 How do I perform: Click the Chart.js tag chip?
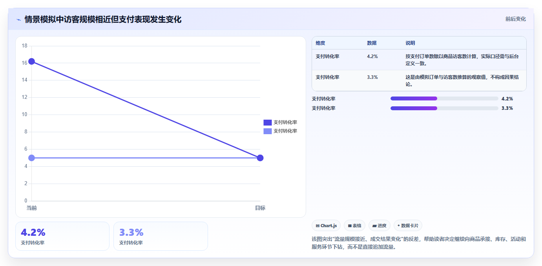(x=326, y=226)
